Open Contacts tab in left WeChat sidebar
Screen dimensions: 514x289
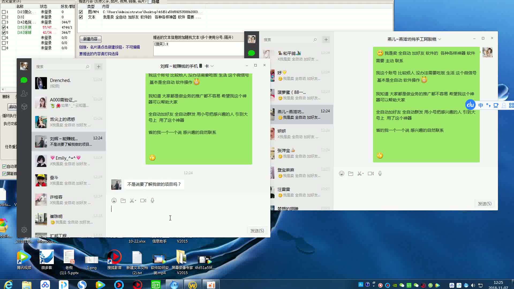pos(24,93)
